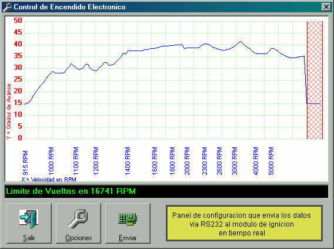
Task: Select the 1000 RPM axis label
Action: pos(51,161)
